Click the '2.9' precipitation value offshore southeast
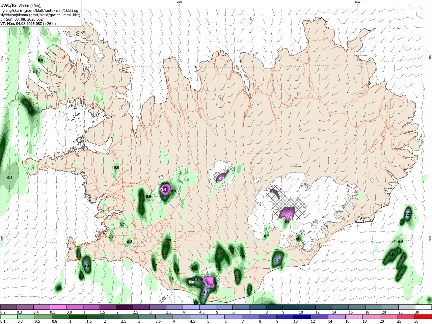The width and height of the screenshot is (432, 324). point(403,258)
